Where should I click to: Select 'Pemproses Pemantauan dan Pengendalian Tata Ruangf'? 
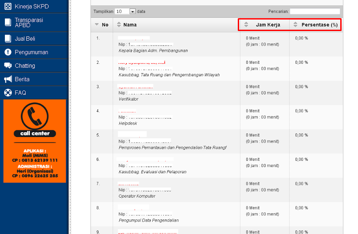173,148
